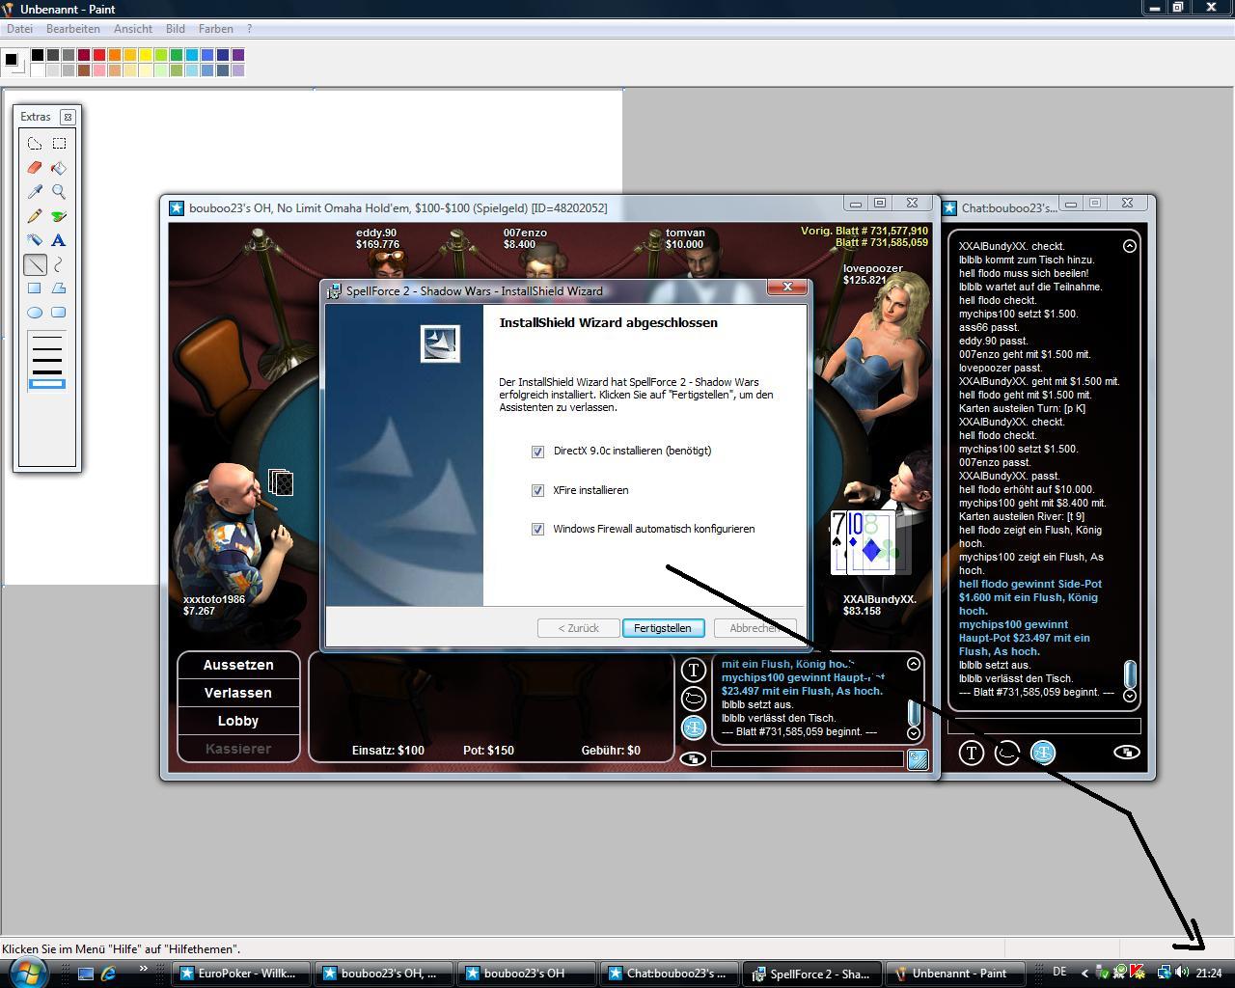Image resolution: width=1235 pixels, height=988 pixels.
Task: Uncheck XFire installieren checkbox
Action: tap(537, 490)
